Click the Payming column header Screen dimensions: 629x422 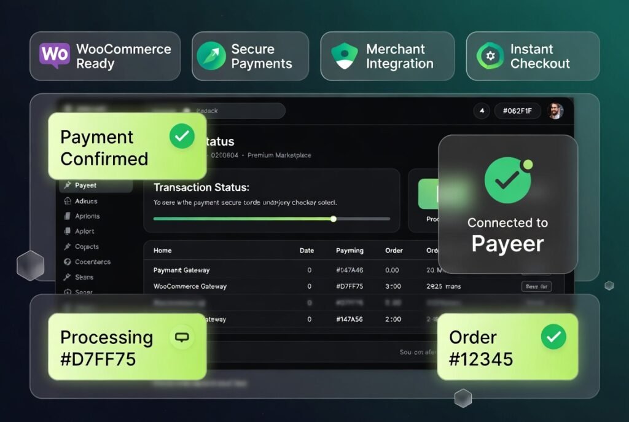(x=350, y=250)
